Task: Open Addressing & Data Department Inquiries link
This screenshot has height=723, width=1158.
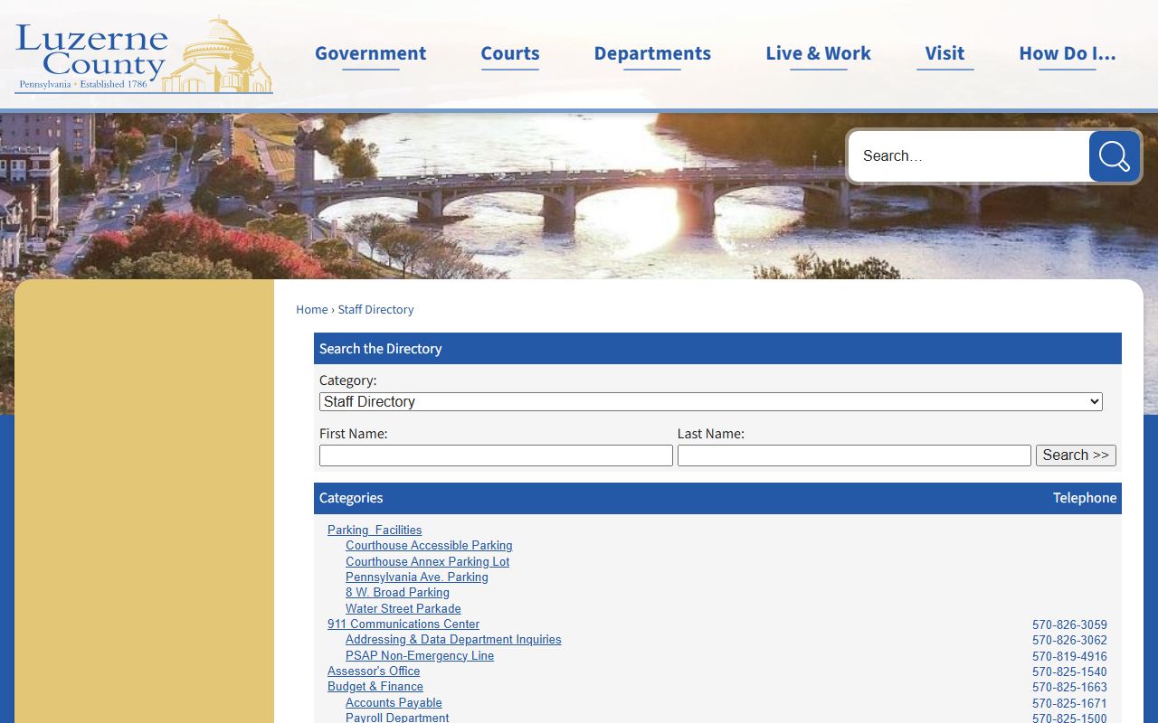Action: [x=453, y=639]
